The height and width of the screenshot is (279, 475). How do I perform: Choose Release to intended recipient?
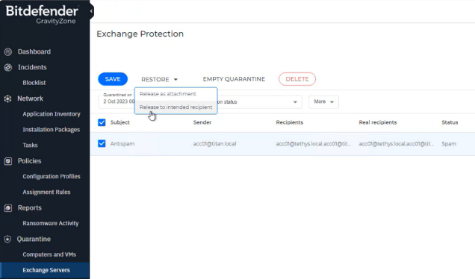click(x=176, y=107)
